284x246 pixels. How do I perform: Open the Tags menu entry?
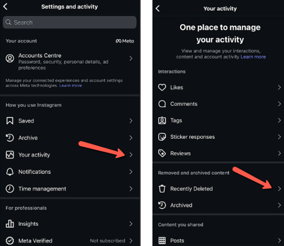[x=219, y=120]
